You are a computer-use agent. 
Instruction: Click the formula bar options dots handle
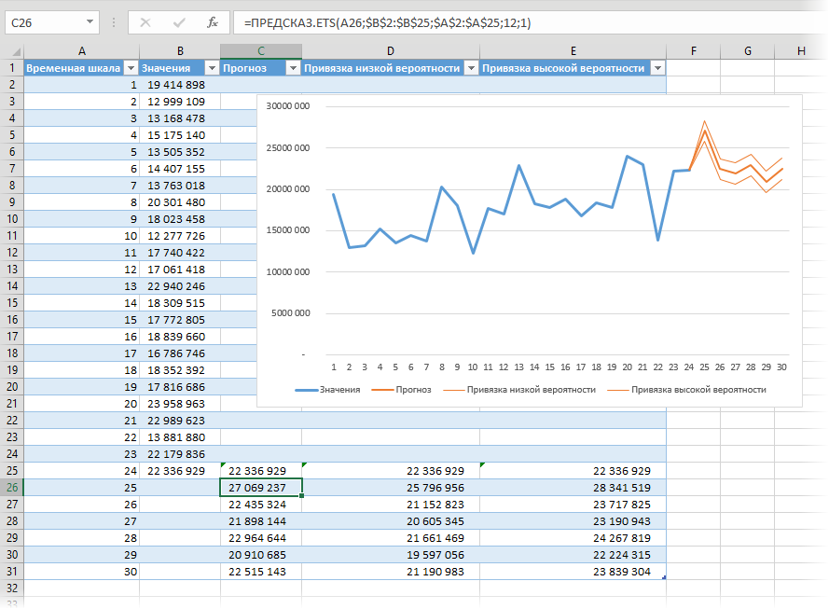click(x=114, y=22)
